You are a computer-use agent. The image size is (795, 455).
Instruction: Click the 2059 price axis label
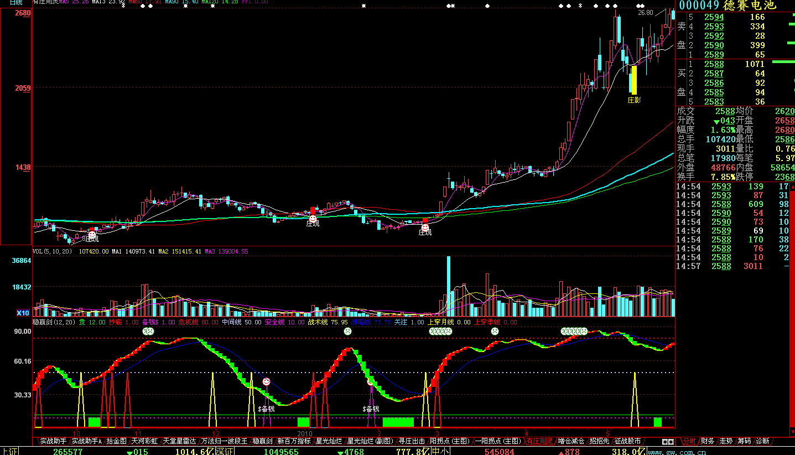pyautogui.click(x=22, y=88)
